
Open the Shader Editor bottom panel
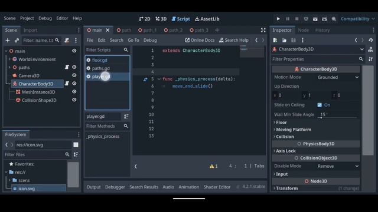217,187
